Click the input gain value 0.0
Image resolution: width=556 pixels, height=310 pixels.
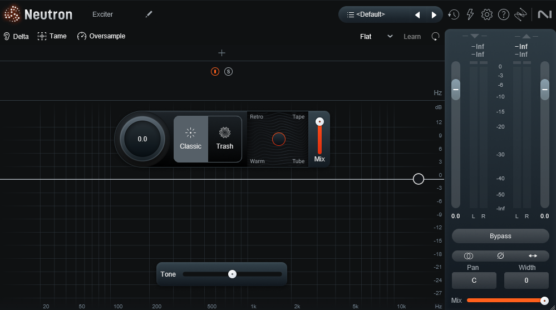point(456,216)
